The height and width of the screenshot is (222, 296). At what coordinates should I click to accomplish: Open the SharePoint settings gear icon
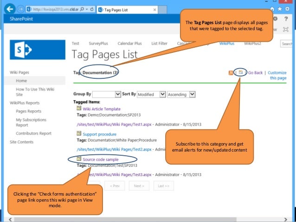(x=275, y=19)
